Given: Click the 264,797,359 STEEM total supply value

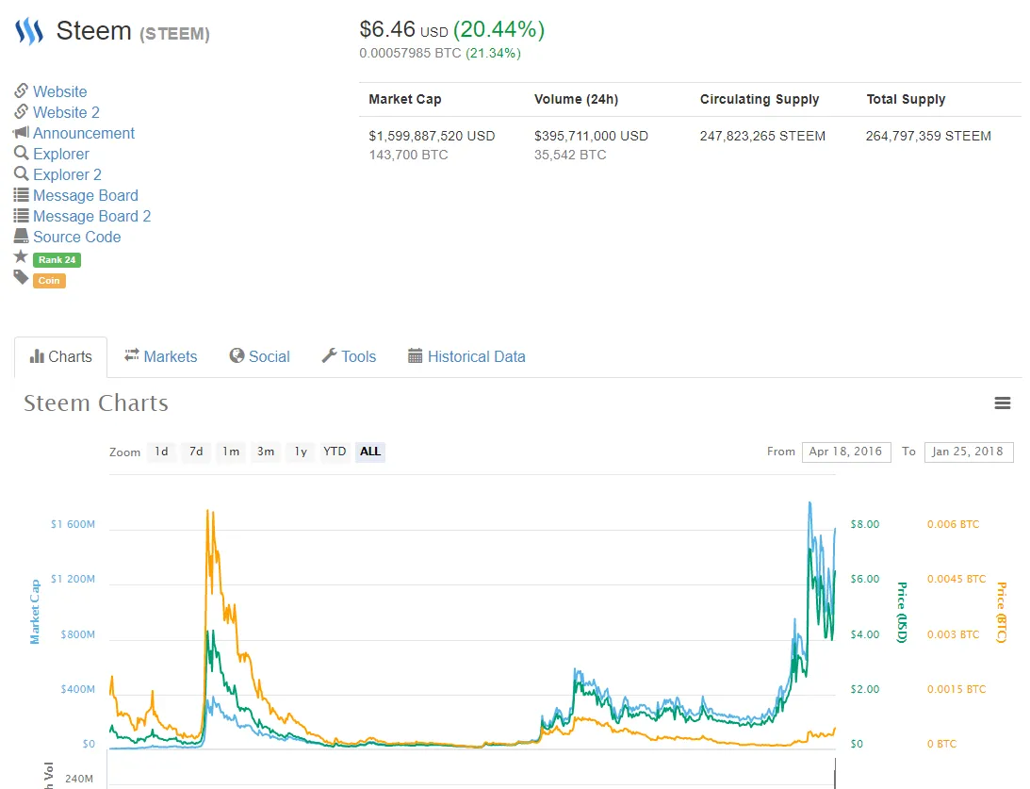Looking at the screenshot, I should (x=928, y=136).
